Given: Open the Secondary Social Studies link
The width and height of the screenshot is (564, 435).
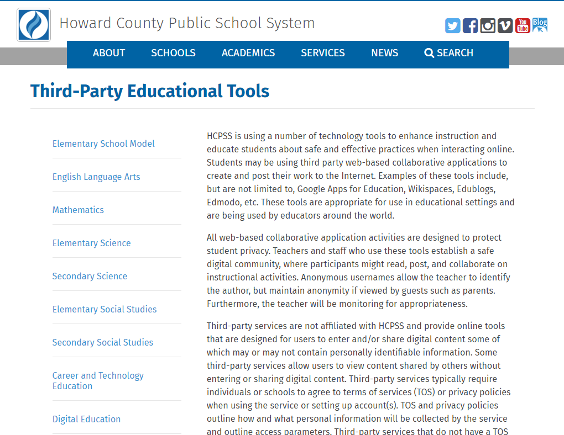Looking at the screenshot, I should [103, 342].
